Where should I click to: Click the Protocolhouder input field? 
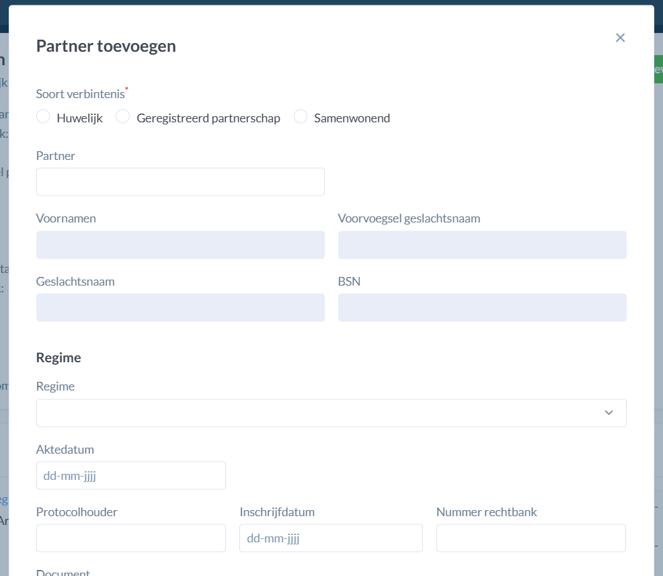pos(131,538)
